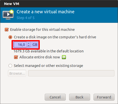Click the New VM title bar

59,4
